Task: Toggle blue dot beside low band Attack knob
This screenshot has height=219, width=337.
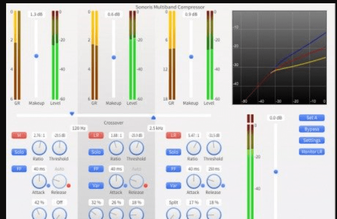Action: click(x=48, y=185)
